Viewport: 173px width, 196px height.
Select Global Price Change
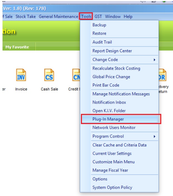[x=111, y=77]
